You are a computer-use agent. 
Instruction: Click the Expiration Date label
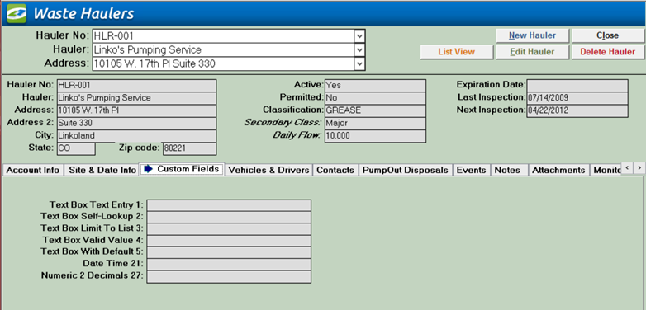click(491, 85)
